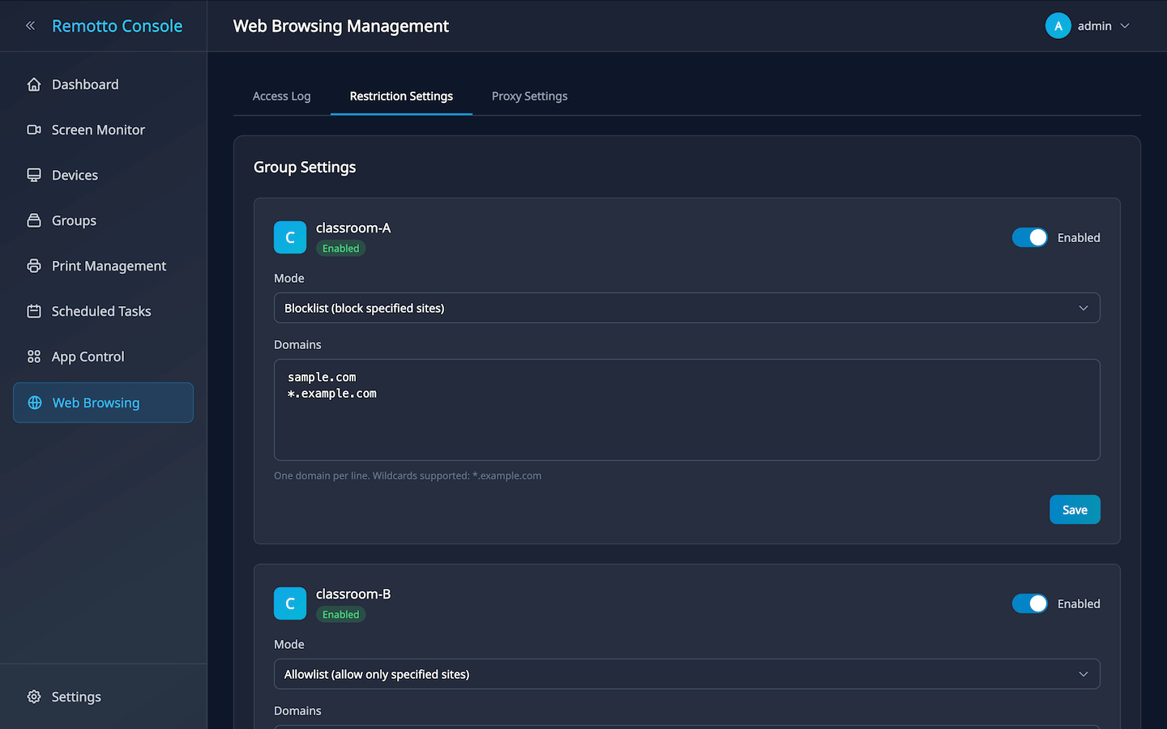The height and width of the screenshot is (729, 1167).
Task: Open Settings via the gear icon
Action: 34,697
